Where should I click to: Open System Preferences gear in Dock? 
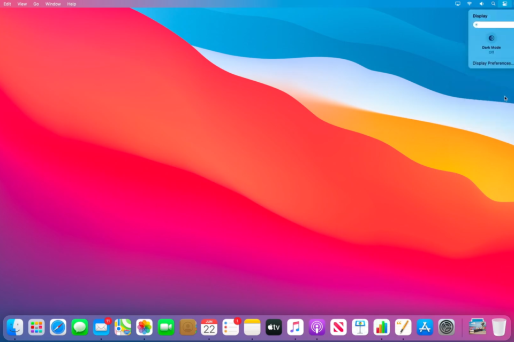[x=446, y=327]
